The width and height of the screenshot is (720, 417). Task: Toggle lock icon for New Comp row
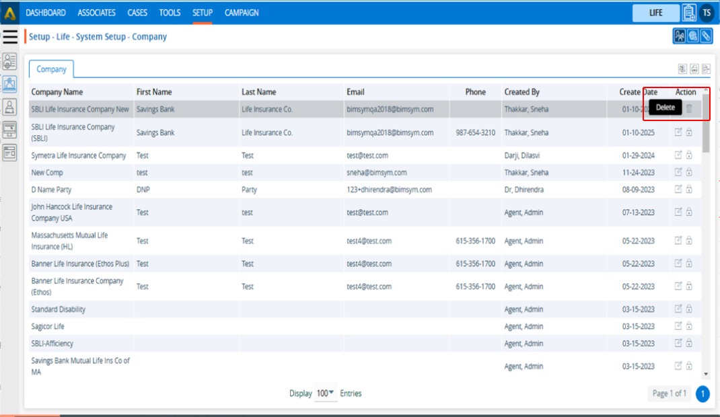[689, 172]
